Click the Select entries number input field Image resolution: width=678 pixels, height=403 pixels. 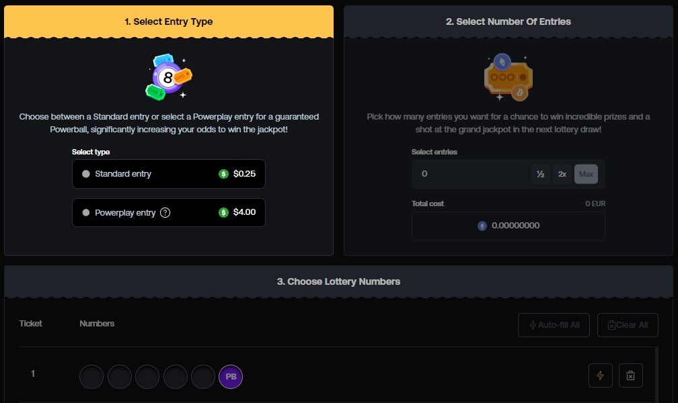click(471, 174)
